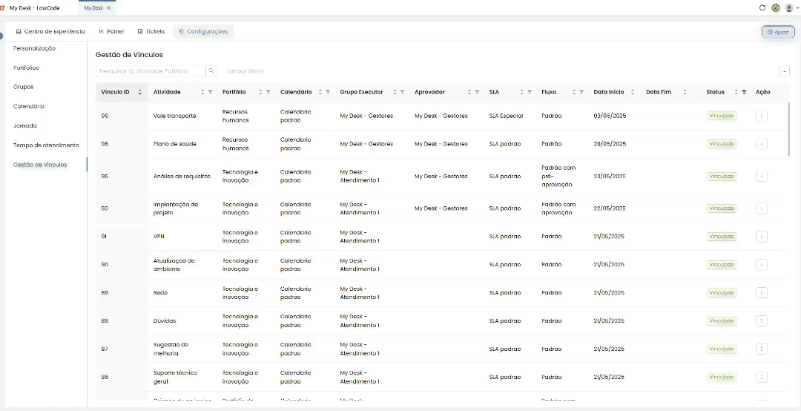Open action menu for Atualização de ambiente row
The width and height of the screenshot is (801, 411).
[761, 265]
